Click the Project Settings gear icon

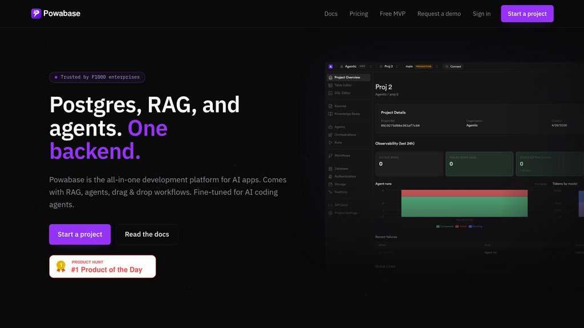[x=330, y=213]
